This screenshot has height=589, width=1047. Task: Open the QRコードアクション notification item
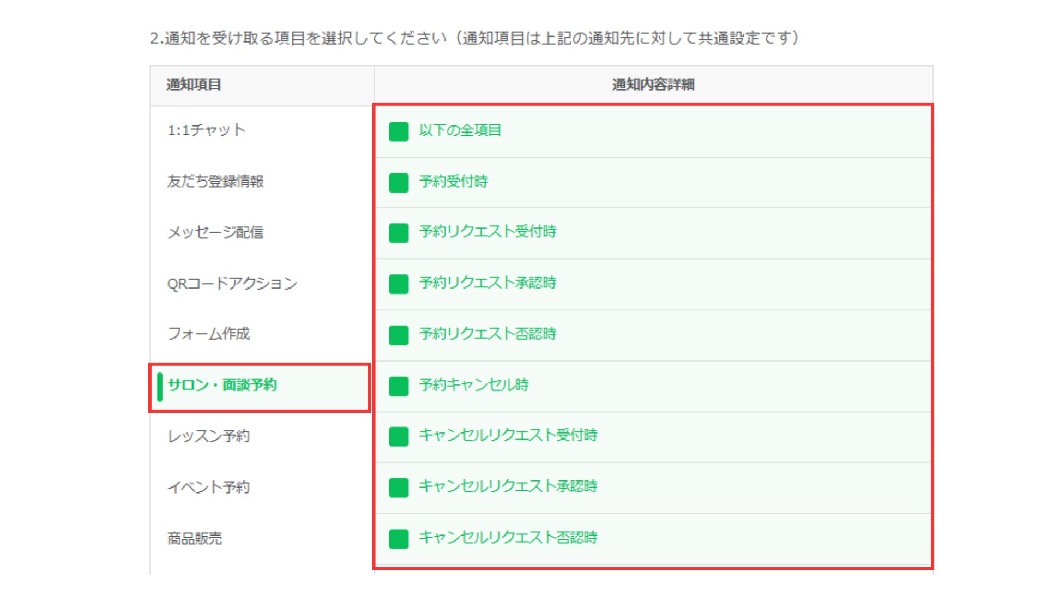232,284
